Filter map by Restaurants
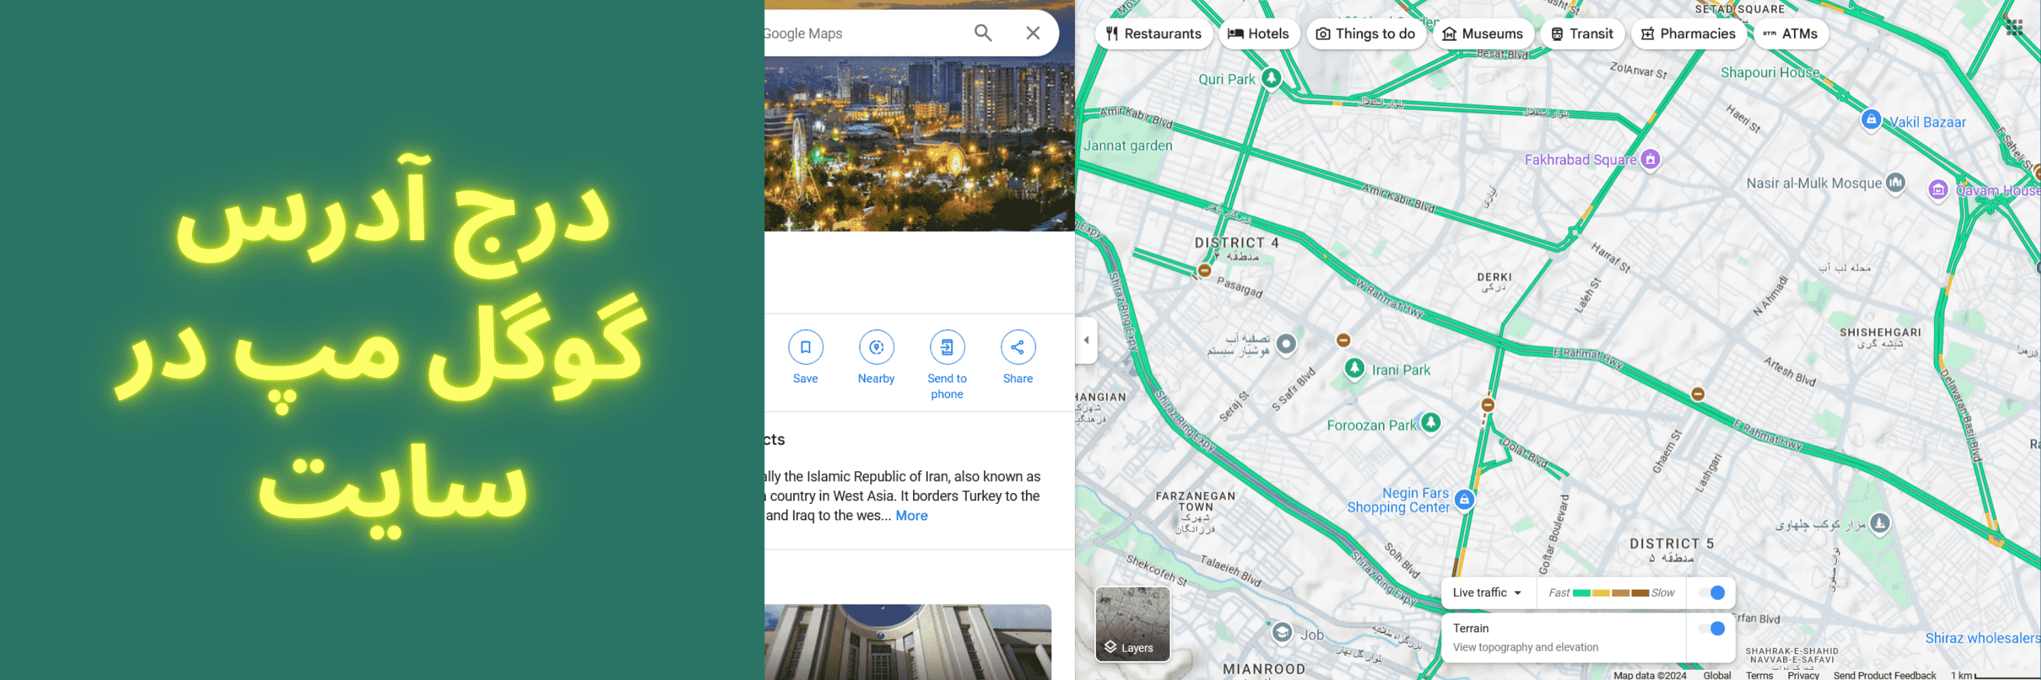2041x680 pixels. tap(1154, 33)
